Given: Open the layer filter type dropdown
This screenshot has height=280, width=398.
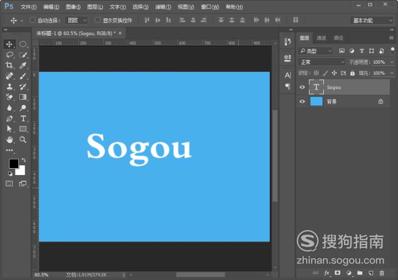Looking at the screenshot, I should tap(315, 51).
